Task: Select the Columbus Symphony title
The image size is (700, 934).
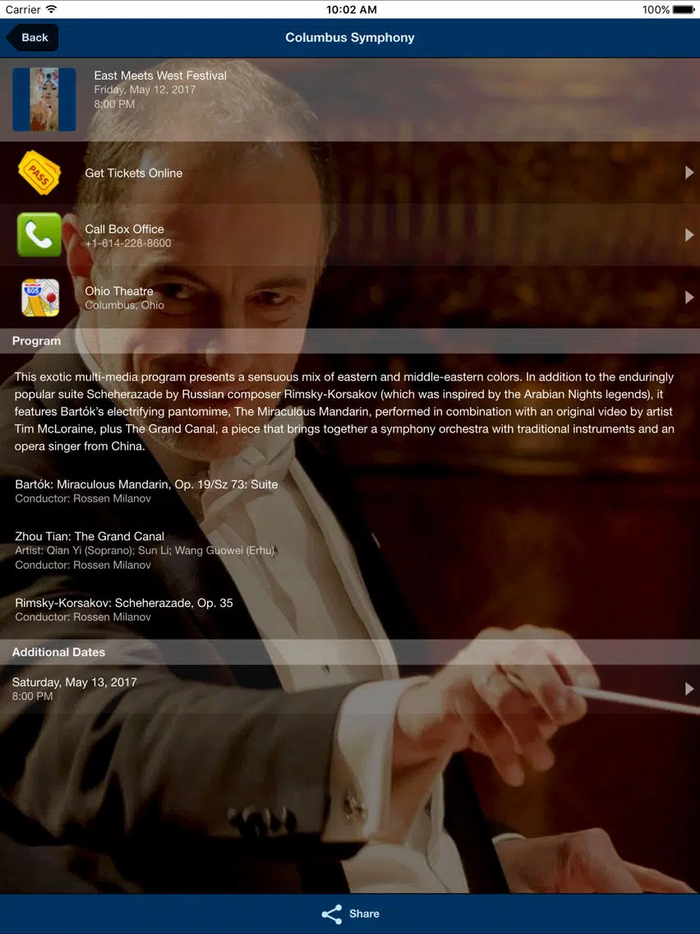Action: [350, 38]
